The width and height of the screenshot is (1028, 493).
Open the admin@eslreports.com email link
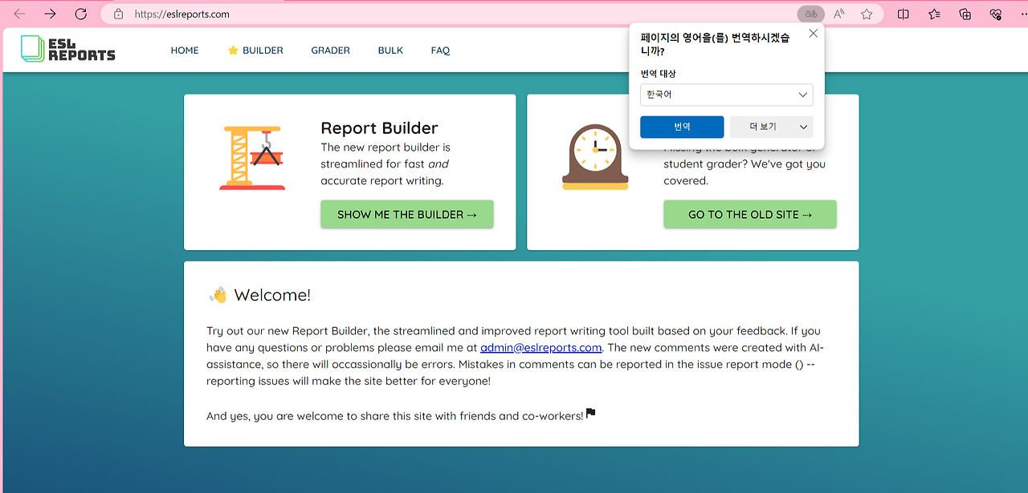pyautogui.click(x=541, y=347)
